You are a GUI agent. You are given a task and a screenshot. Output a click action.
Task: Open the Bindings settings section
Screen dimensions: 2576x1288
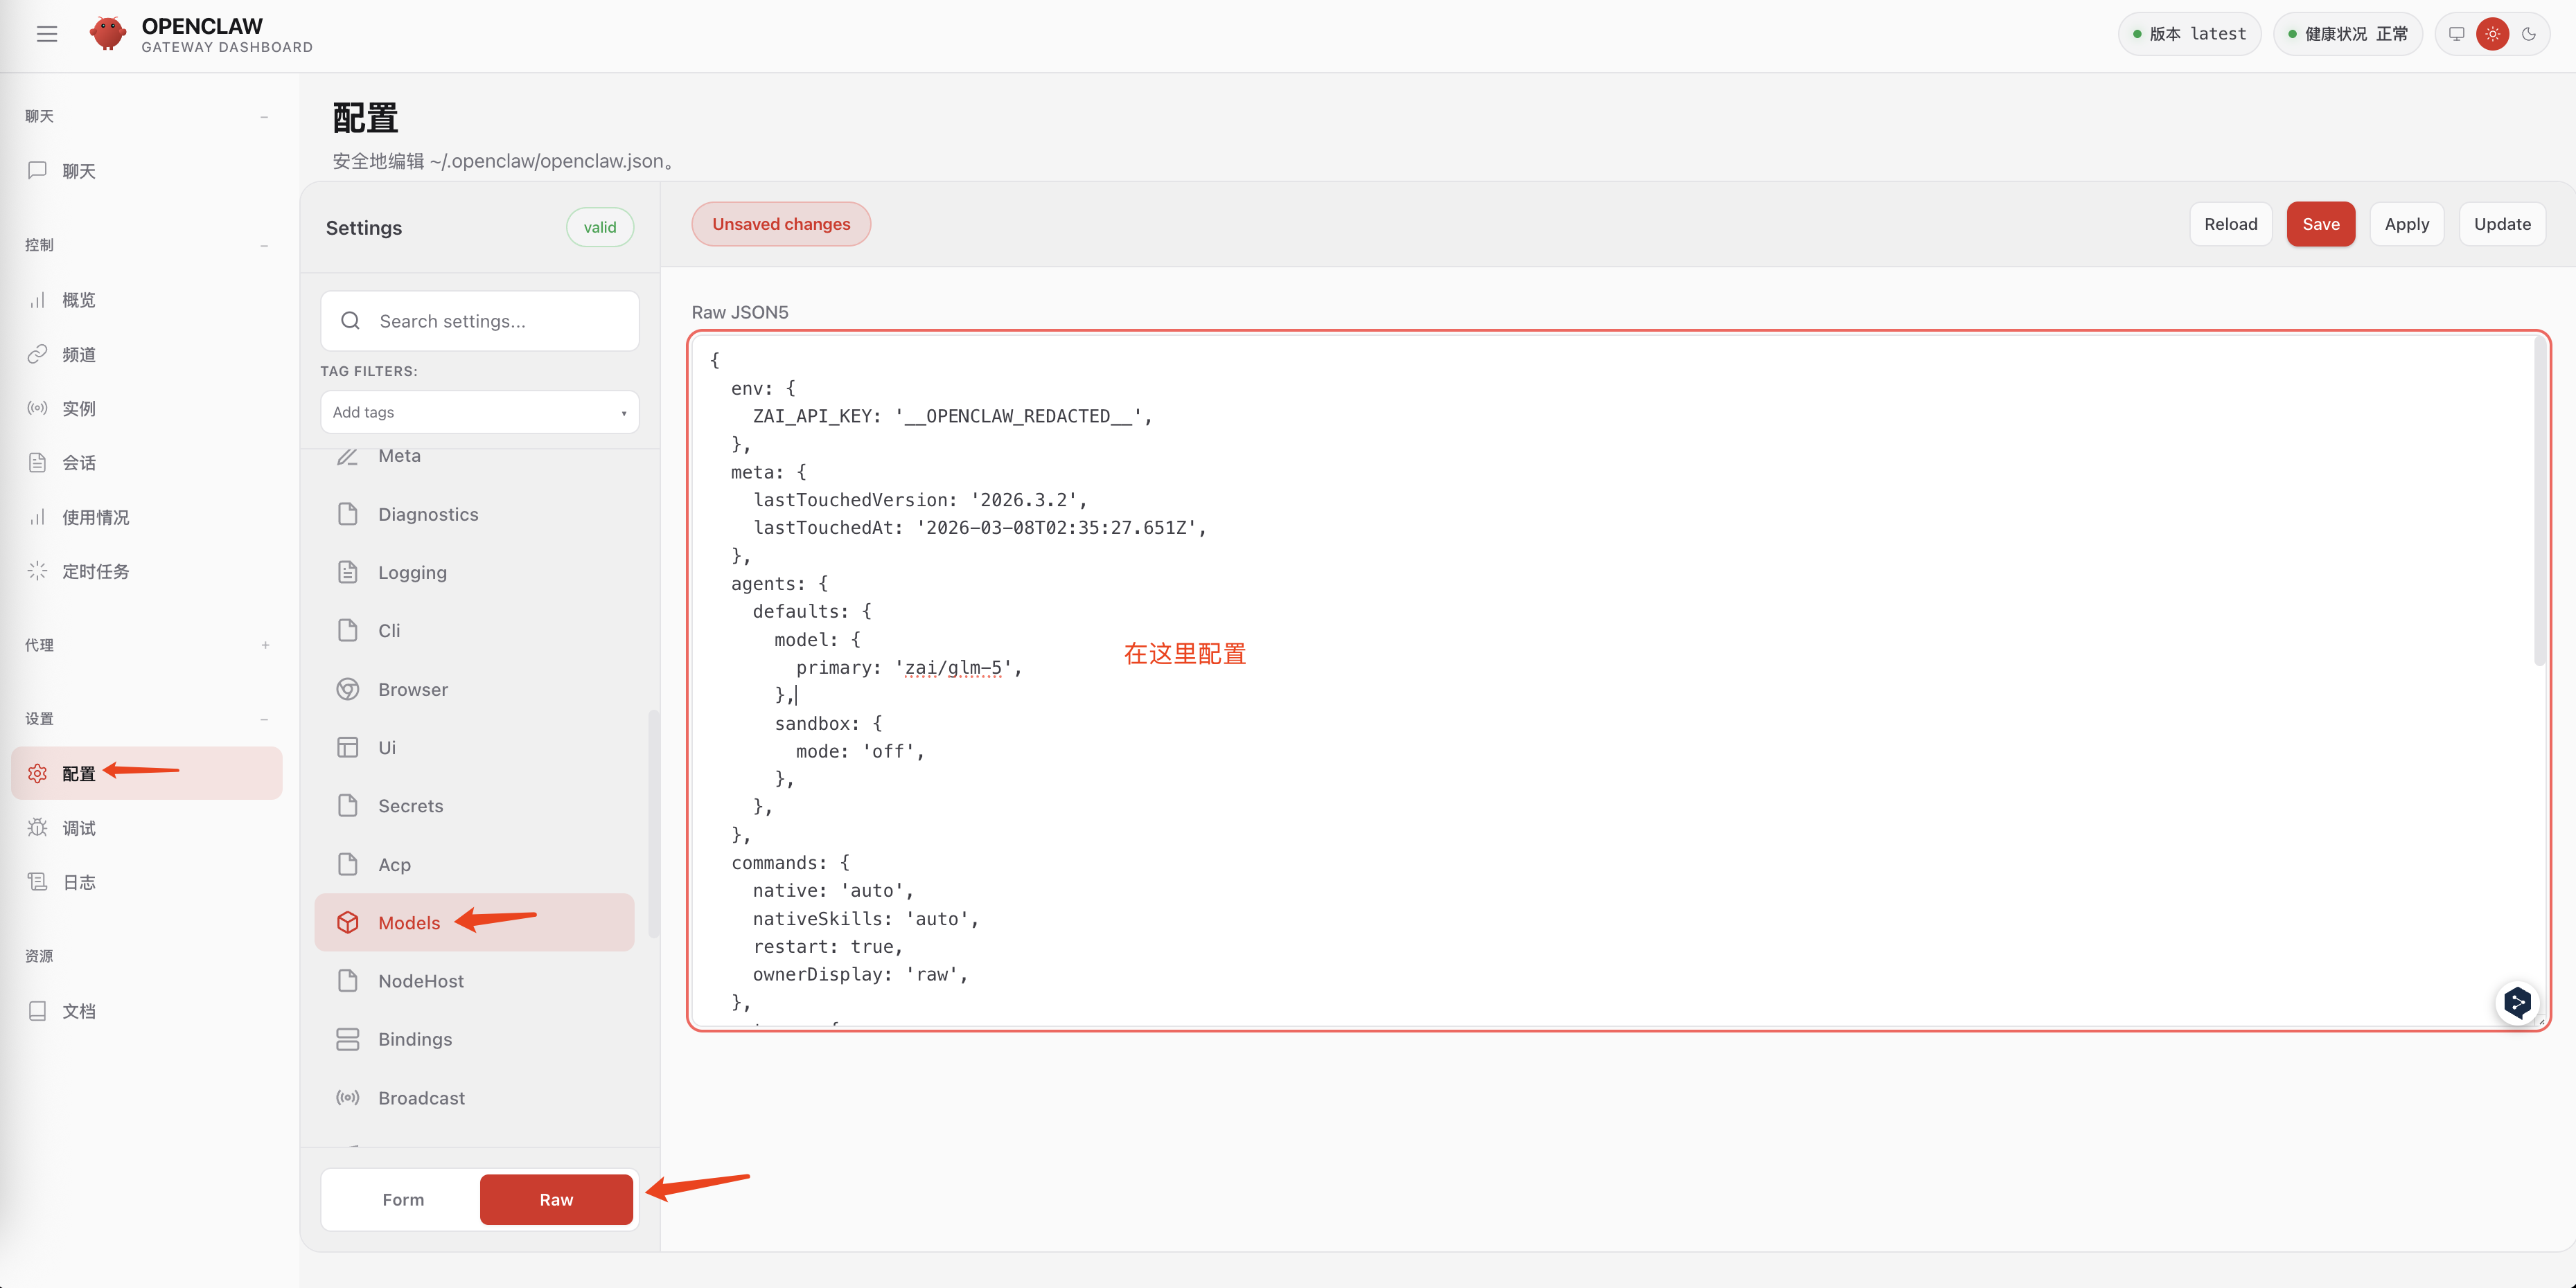[414, 1039]
